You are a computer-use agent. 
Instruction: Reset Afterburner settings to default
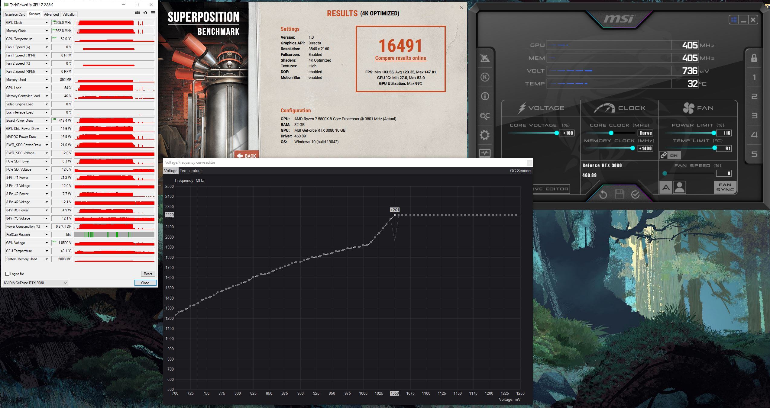coord(603,194)
